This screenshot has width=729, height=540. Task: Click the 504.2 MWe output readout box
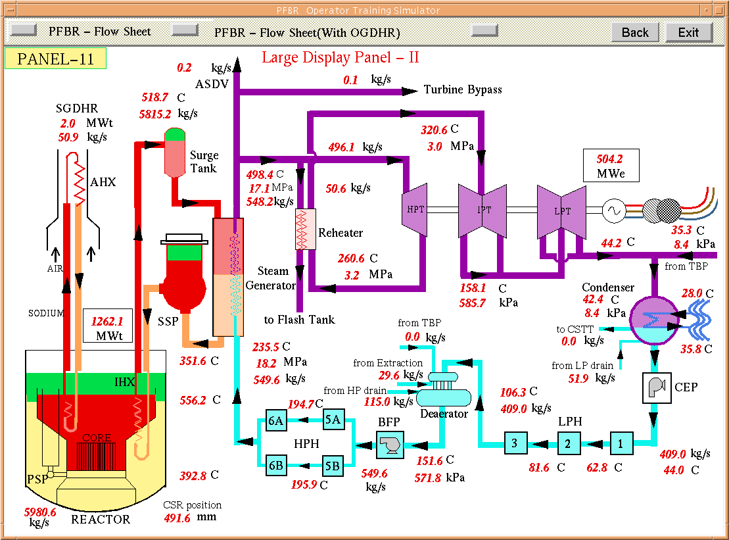point(610,166)
